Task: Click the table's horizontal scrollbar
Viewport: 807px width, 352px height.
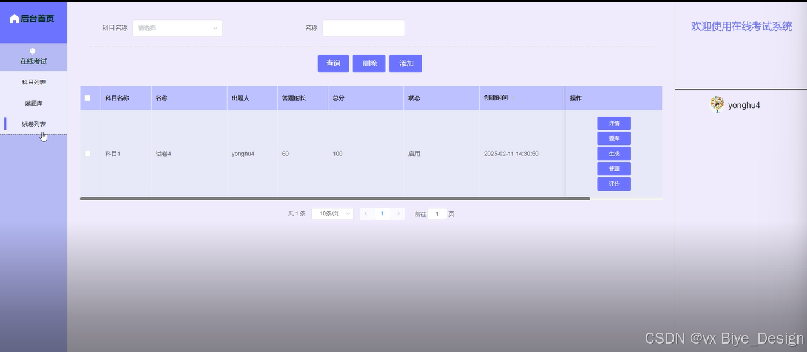Action: [x=334, y=198]
